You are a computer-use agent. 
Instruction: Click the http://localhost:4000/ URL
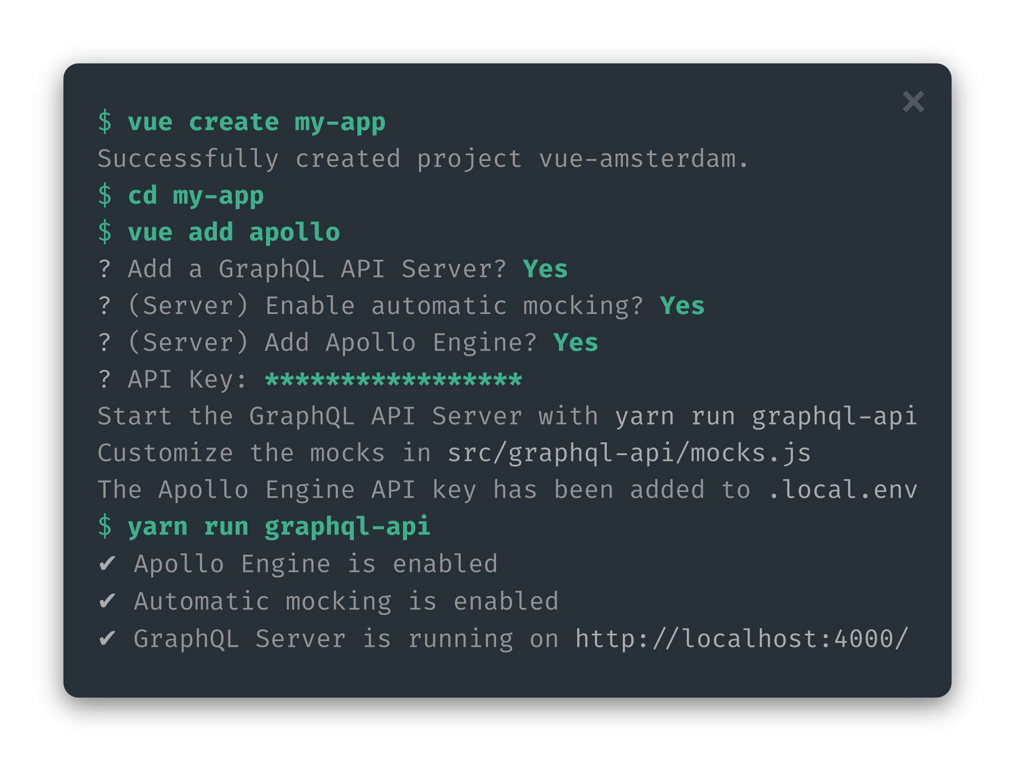742,638
